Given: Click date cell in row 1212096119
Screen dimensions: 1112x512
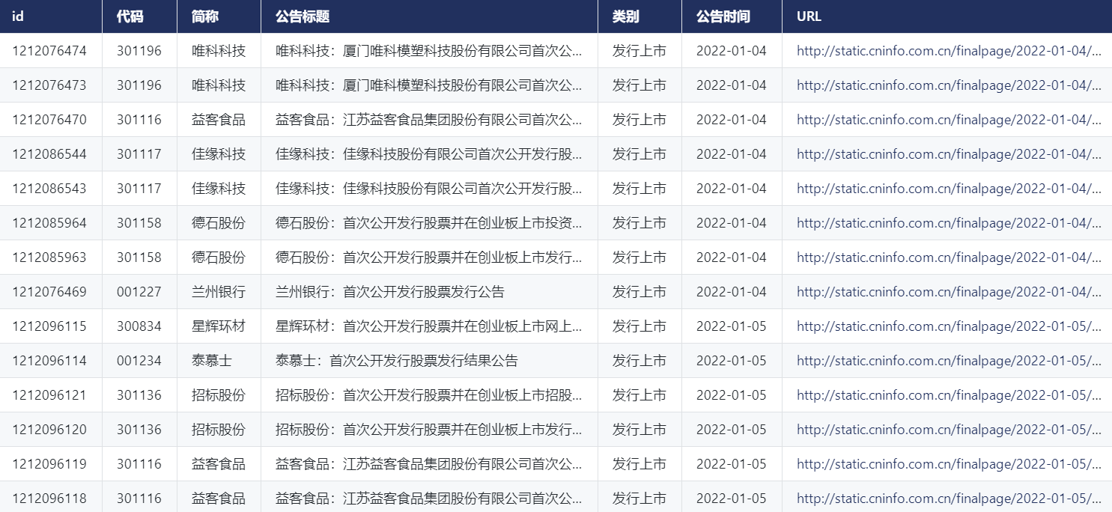Looking at the screenshot, I should point(732,464).
